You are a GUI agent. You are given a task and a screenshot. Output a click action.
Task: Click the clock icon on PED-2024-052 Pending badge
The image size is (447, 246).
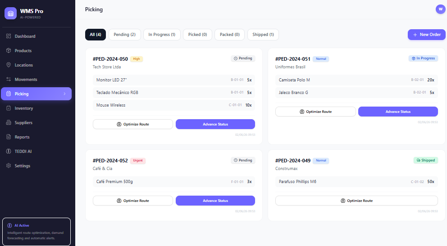coord(236,160)
